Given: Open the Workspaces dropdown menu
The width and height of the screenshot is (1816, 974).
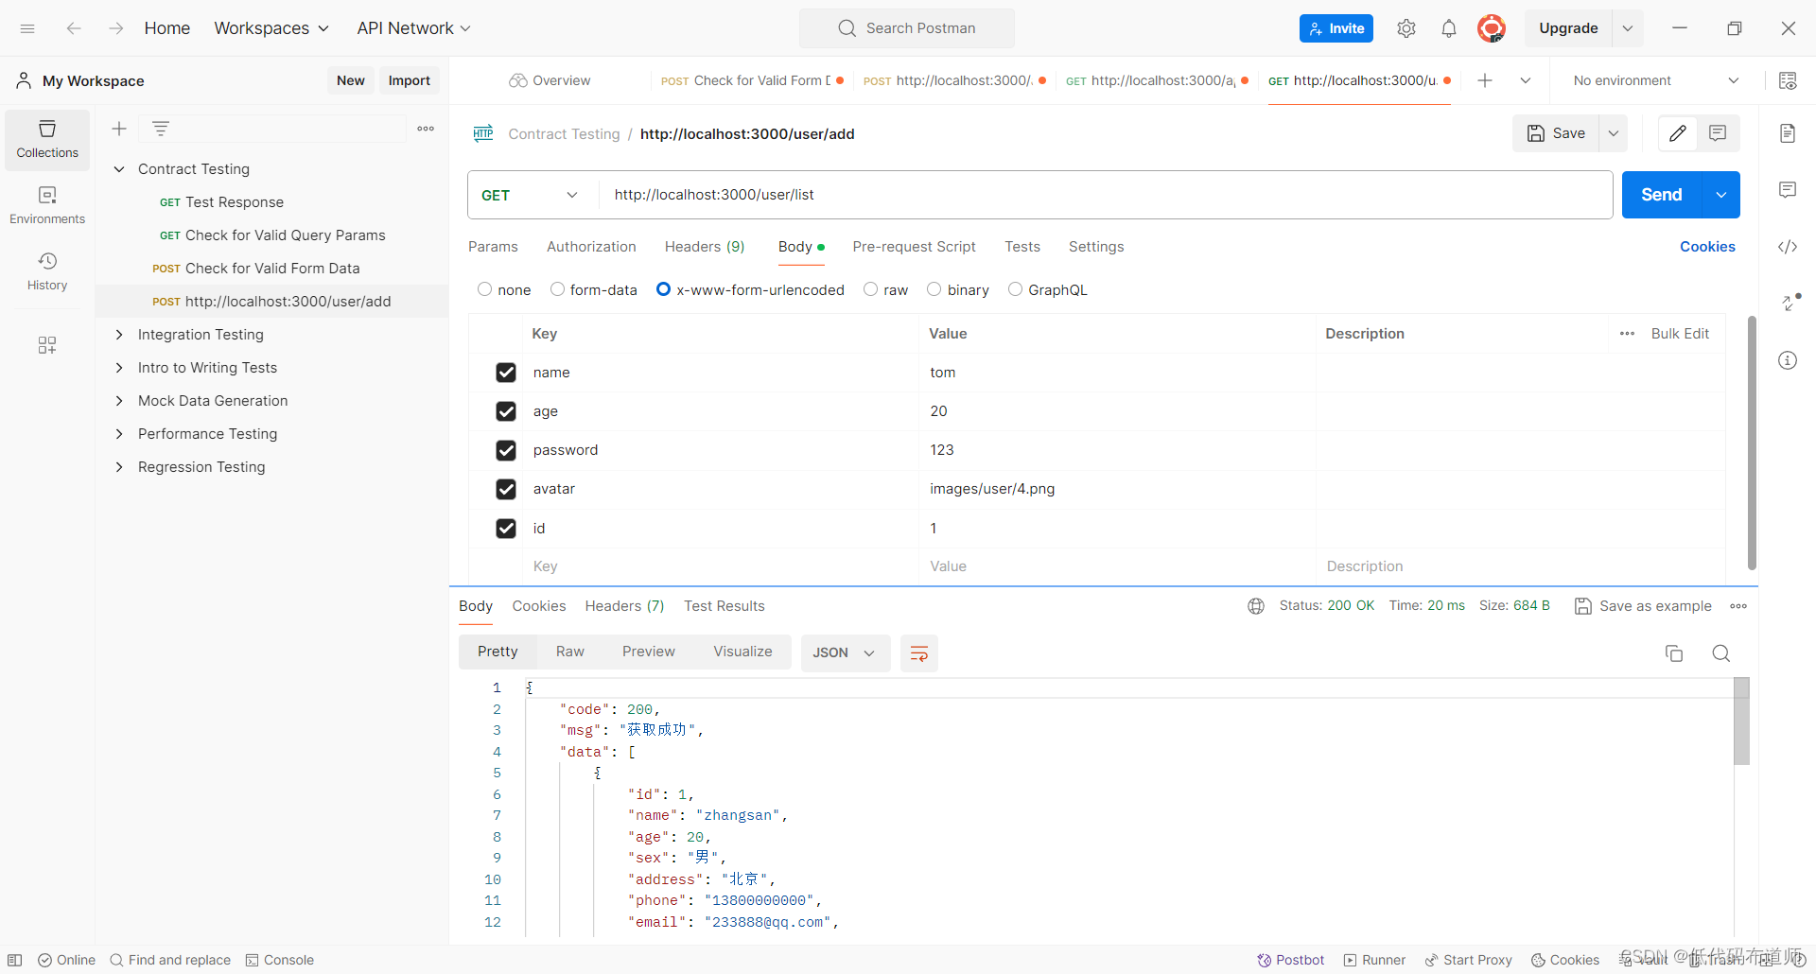Looking at the screenshot, I should (271, 28).
